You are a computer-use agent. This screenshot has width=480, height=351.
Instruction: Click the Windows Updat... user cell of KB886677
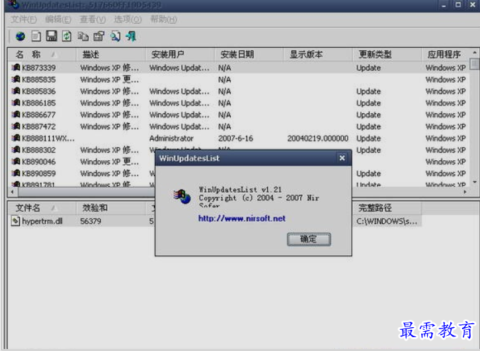tap(179, 115)
